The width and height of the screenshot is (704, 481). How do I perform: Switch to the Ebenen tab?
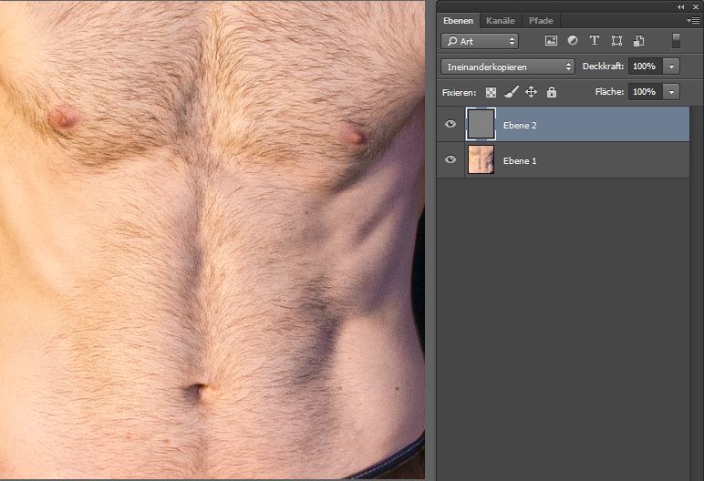click(x=458, y=21)
